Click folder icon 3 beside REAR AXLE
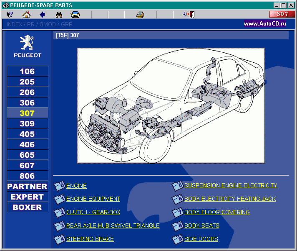 pos(60,226)
